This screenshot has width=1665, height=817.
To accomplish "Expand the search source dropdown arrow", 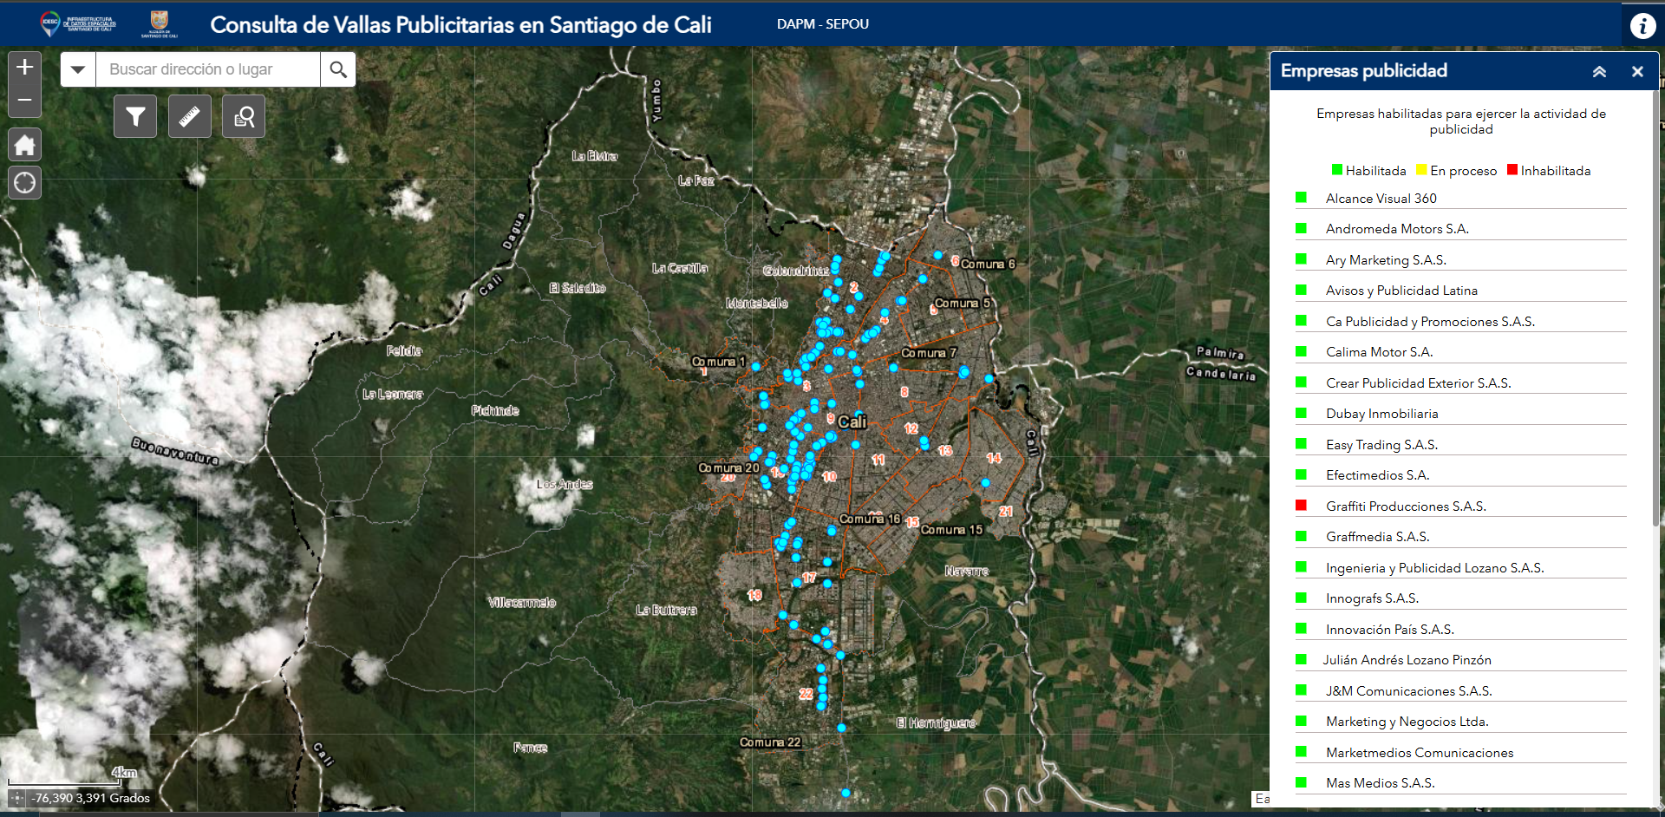I will coord(78,69).
